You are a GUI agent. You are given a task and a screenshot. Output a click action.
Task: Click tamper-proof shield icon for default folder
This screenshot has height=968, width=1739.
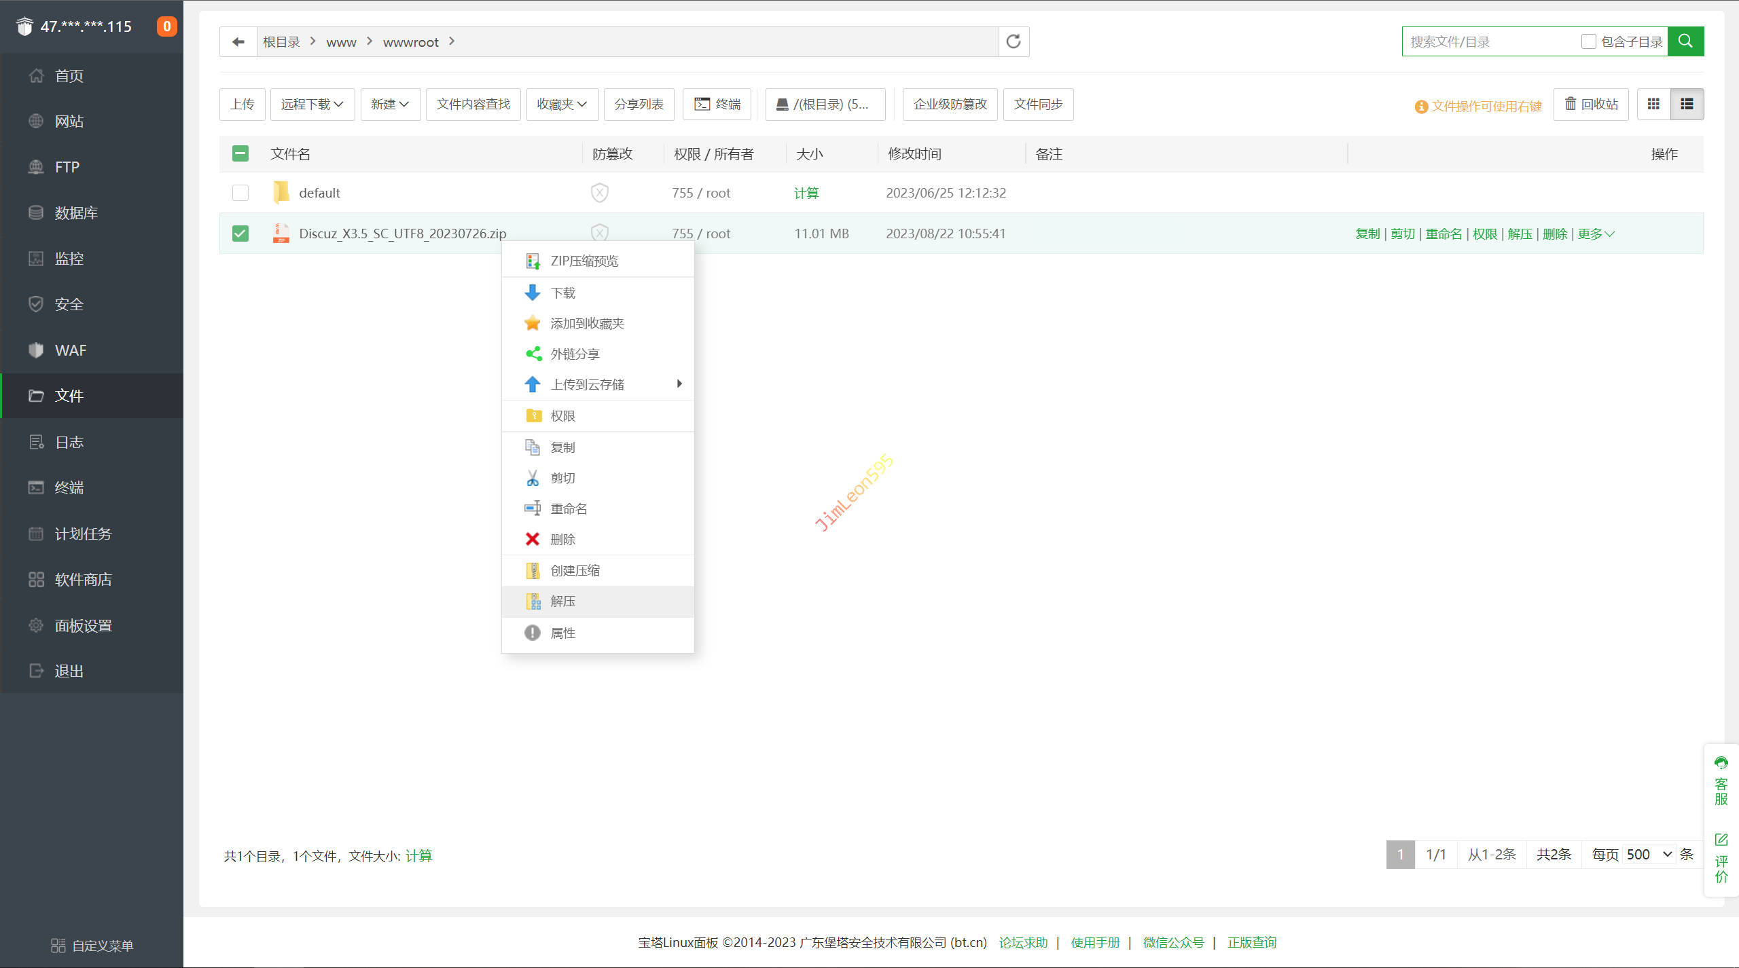(x=599, y=193)
